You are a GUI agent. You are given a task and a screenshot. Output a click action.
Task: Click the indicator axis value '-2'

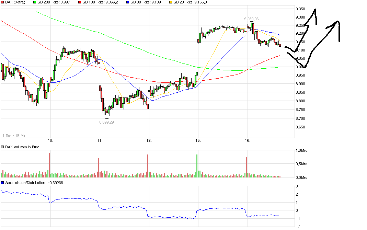pyautogui.click(x=298, y=227)
